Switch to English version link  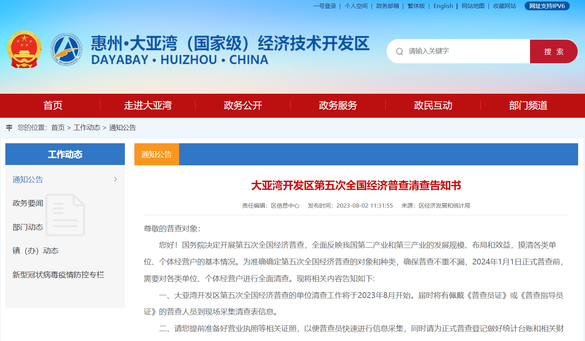pos(443,6)
